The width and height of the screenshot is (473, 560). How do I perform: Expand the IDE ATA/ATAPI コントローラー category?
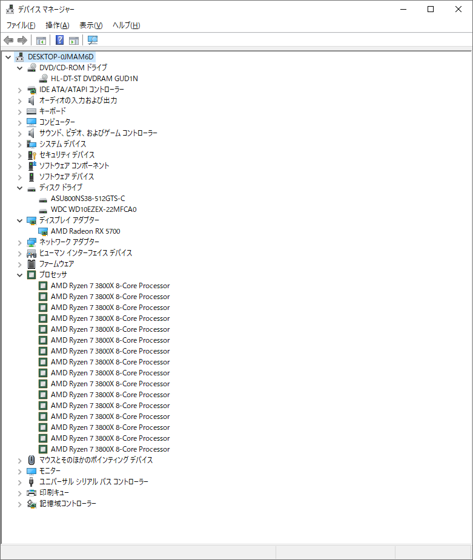(x=19, y=90)
